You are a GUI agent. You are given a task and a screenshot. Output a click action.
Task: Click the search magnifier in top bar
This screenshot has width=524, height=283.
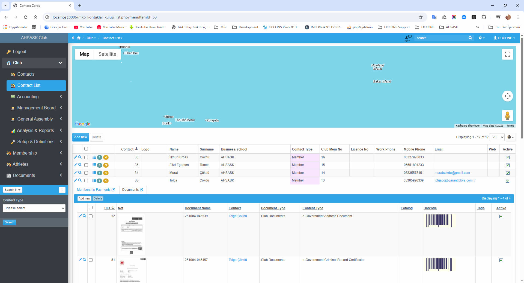pos(470,38)
